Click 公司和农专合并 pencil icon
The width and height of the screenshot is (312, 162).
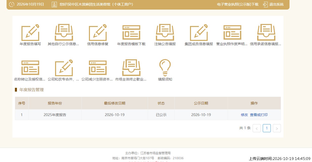coord(64,68)
